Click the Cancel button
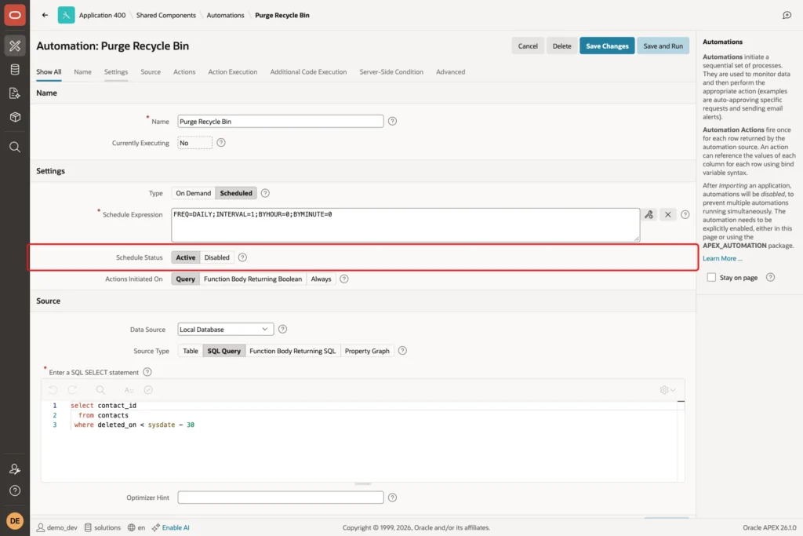Viewport: 803px width, 536px height. (528, 46)
